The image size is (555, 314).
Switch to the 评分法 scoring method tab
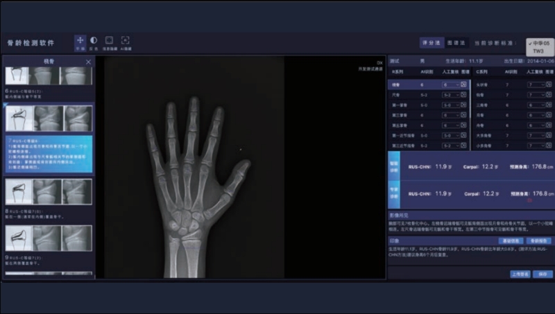pos(432,43)
